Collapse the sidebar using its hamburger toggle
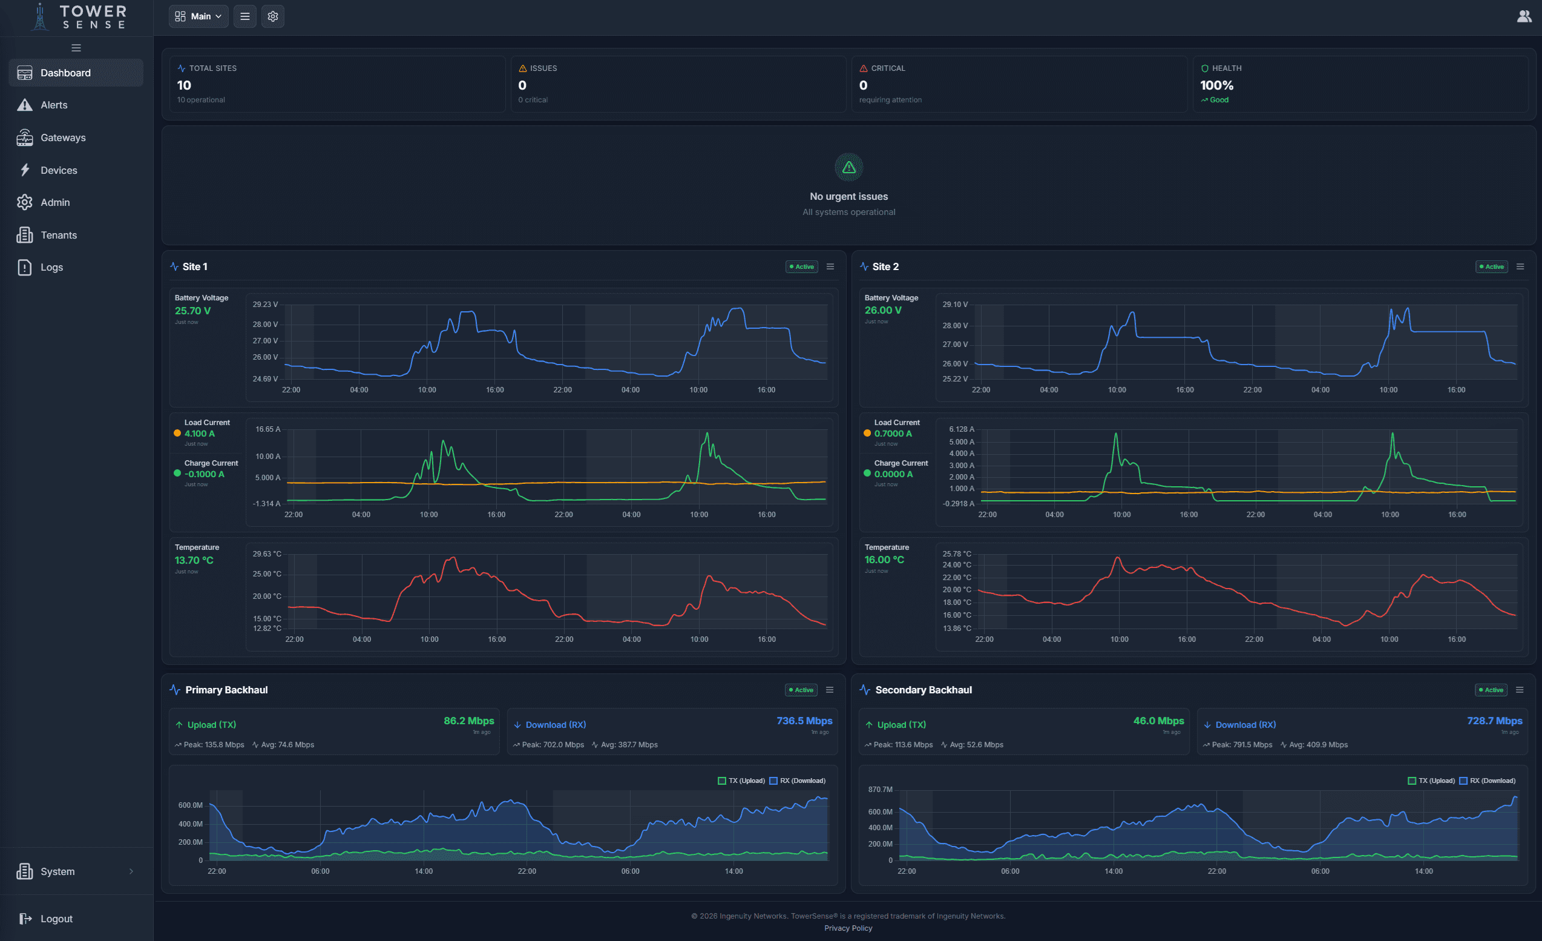Viewport: 1542px width, 941px height. (x=76, y=47)
